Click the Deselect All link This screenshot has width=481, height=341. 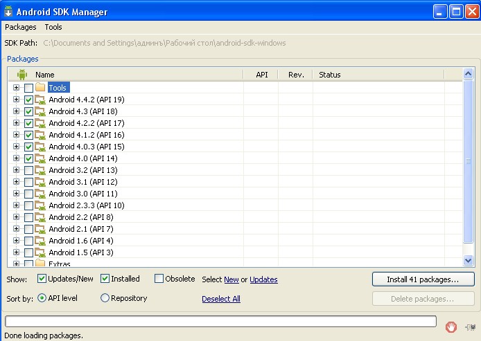coord(221,299)
